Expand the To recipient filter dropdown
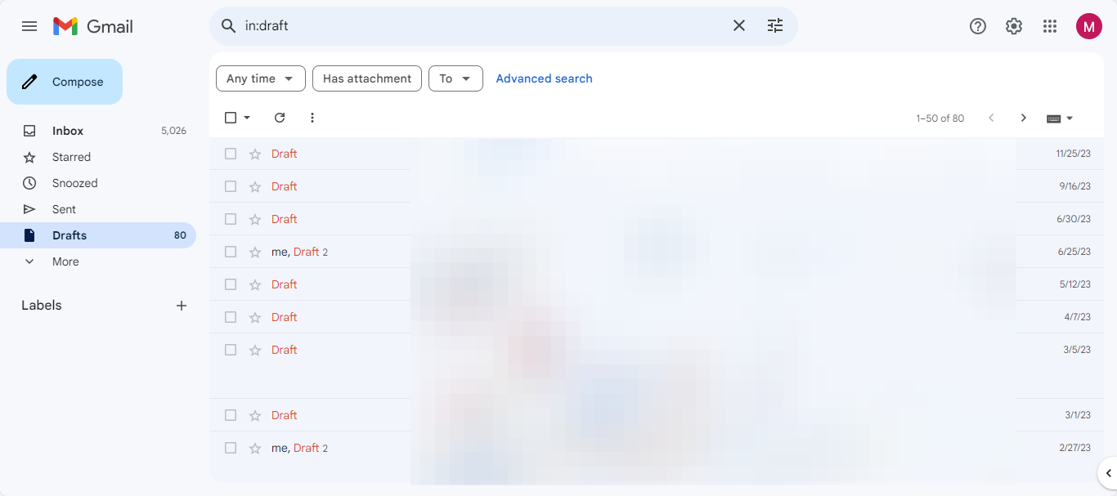Image resolution: width=1117 pixels, height=496 pixels. point(455,78)
